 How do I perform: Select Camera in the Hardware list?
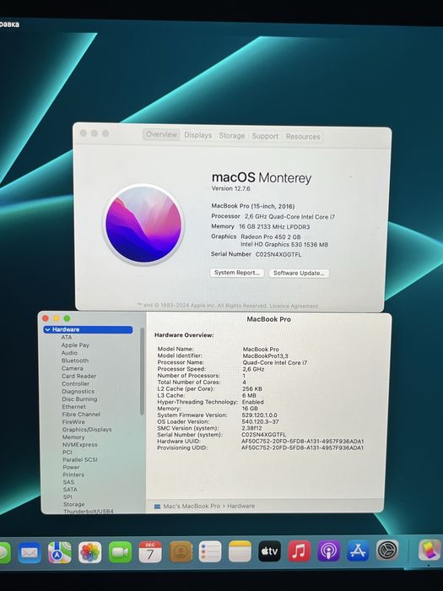(73, 368)
